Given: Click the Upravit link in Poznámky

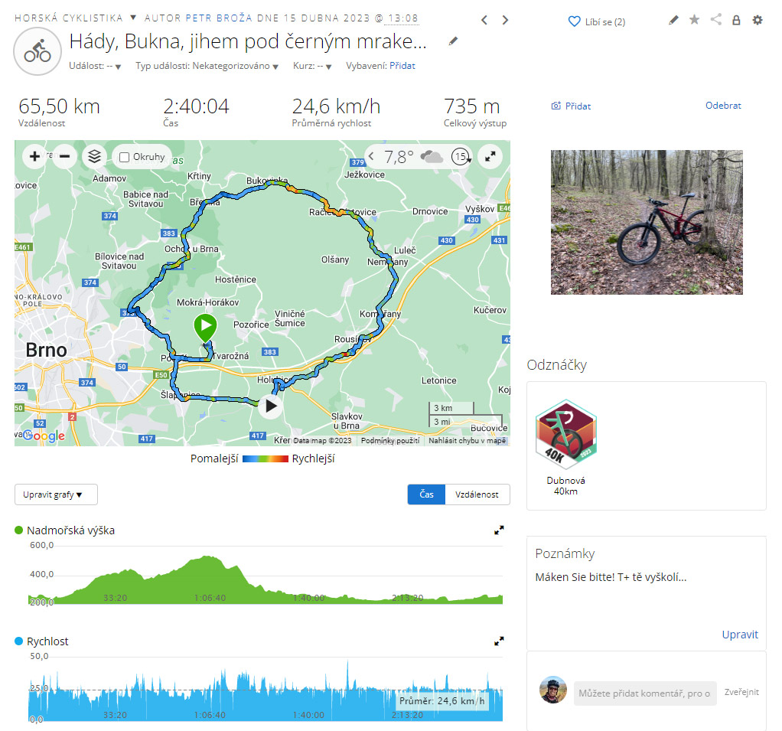Looking at the screenshot, I should point(740,635).
